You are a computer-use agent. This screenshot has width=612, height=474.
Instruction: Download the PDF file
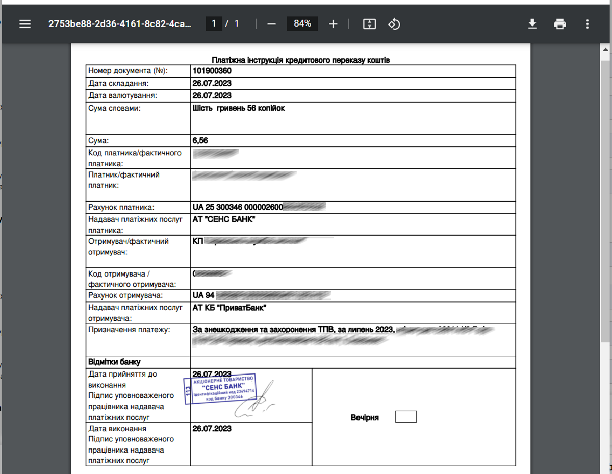(x=532, y=24)
